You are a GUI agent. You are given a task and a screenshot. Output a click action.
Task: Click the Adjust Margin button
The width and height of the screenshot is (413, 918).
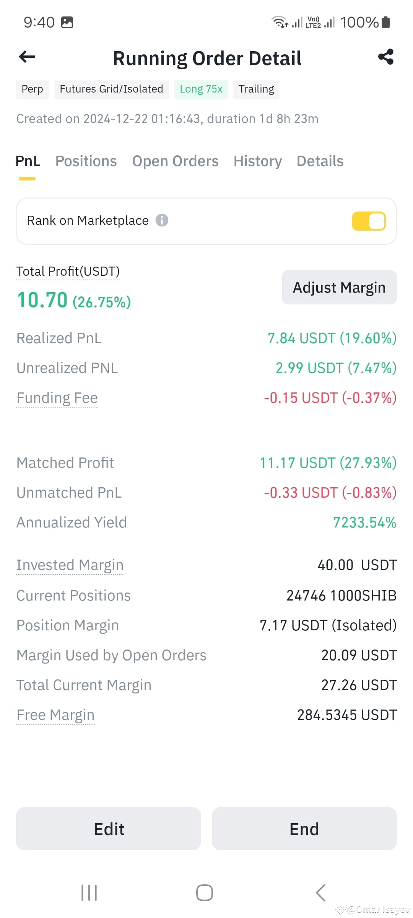[339, 287]
